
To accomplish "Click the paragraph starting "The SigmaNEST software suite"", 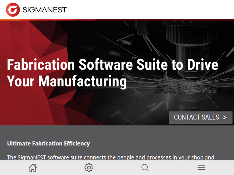I will pyautogui.click(x=110, y=157).
